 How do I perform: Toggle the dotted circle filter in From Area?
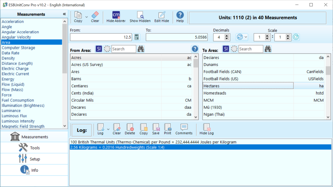coord(107,49)
